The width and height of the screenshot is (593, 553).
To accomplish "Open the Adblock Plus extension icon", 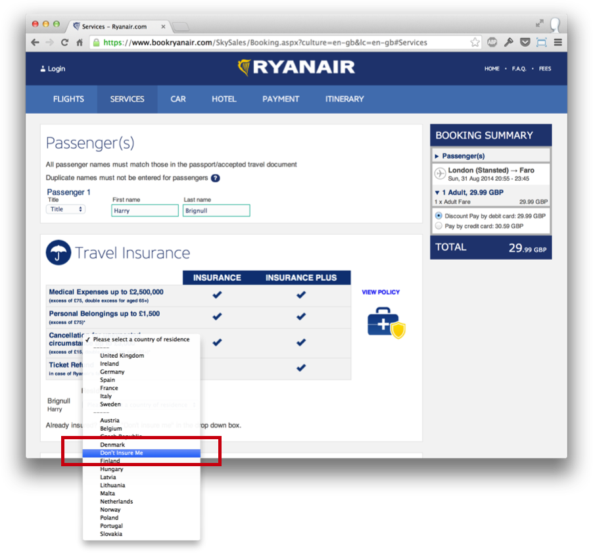I will (492, 42).
